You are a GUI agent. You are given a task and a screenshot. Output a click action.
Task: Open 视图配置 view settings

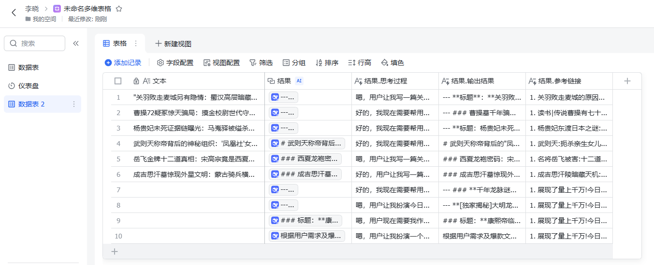(221, 63)
